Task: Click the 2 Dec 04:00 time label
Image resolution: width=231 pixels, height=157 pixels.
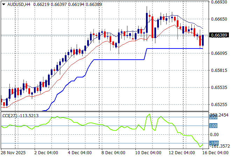Action: click(46, 153)
